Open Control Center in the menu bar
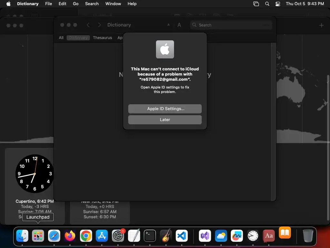Image resolution: width=330 pixels, height=248 pixels. (278, 4)
